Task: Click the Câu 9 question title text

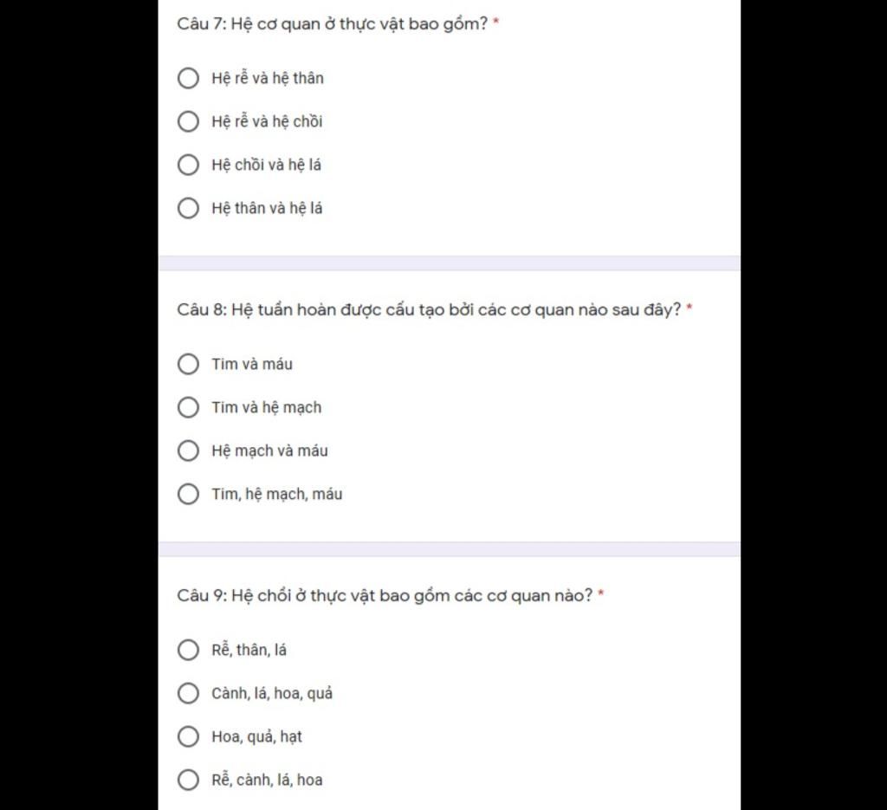Action: point(385,595)
